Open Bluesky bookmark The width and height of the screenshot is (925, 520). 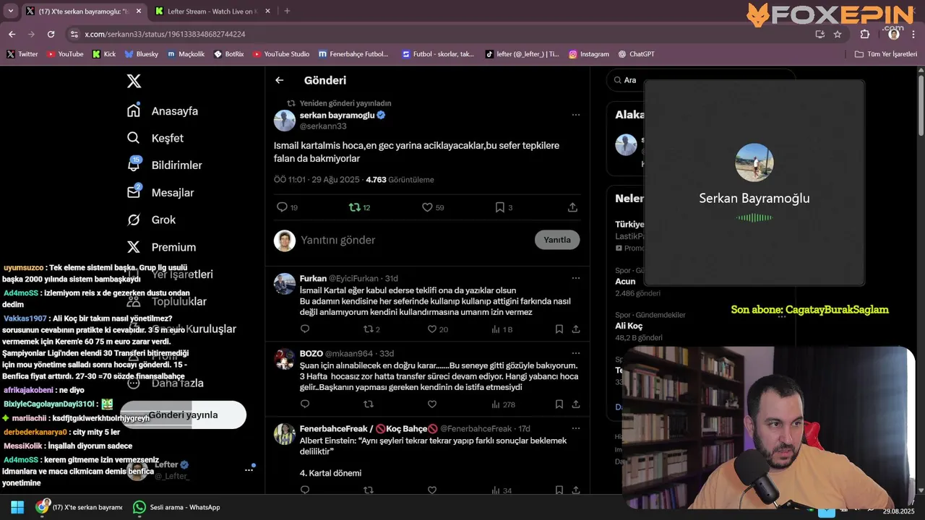coord(142,54)
